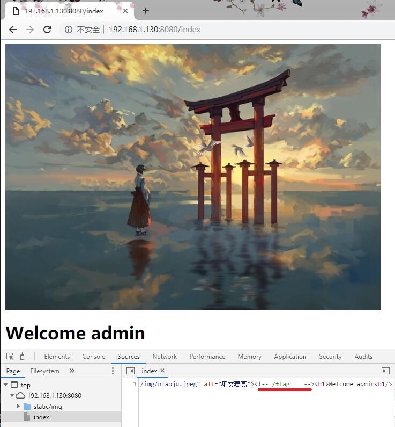Viewport: 395px width, 427px height.
Task: Toggle the debugger sidebar pane
Action: pyautogui.click(x=385, y=371)
